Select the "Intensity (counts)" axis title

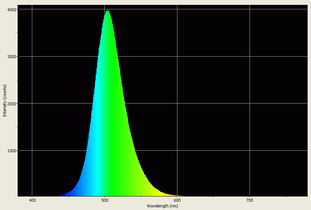[x=5, y=101]
